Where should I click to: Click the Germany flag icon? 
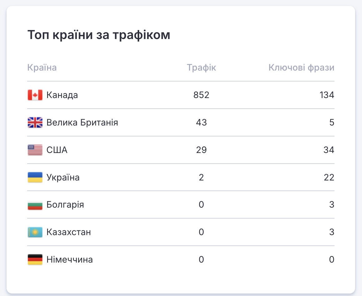click(35, 259)
